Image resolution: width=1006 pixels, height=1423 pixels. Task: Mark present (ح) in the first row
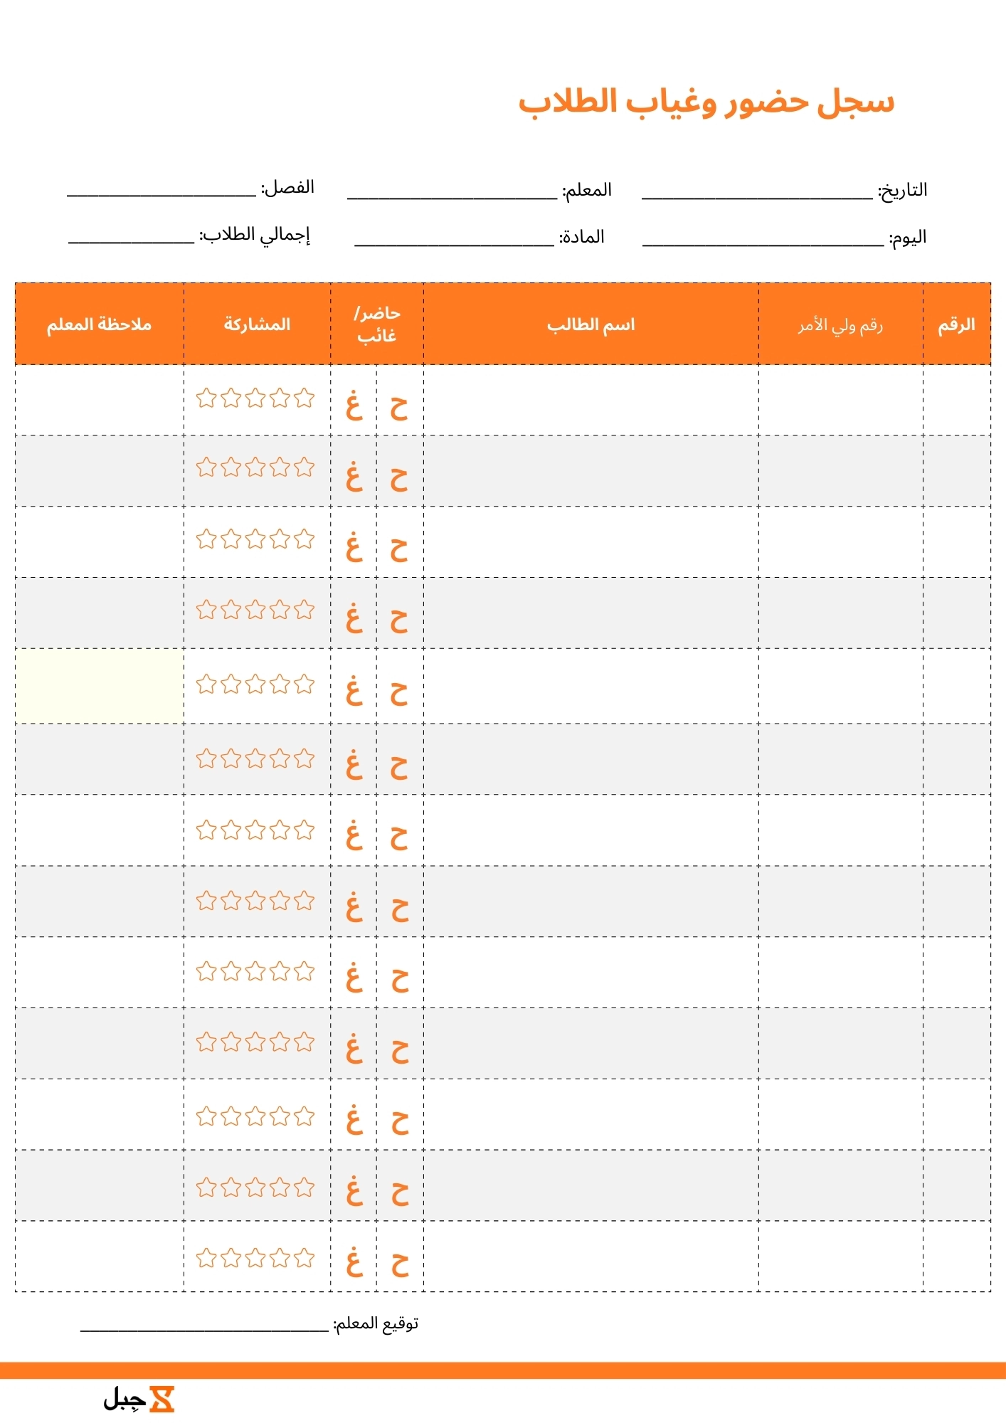pyautogui.click(x=398, y=408)
